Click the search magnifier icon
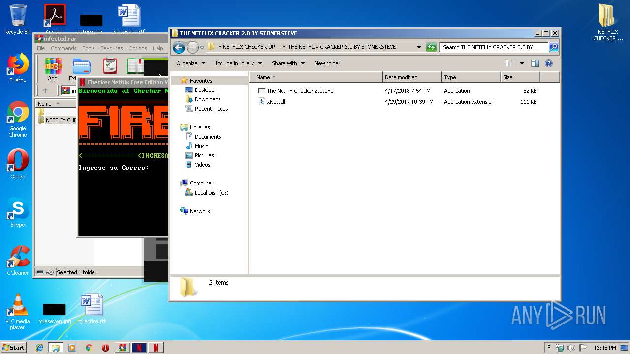Viewport: 630px width, 354px height. click(554, 47)
